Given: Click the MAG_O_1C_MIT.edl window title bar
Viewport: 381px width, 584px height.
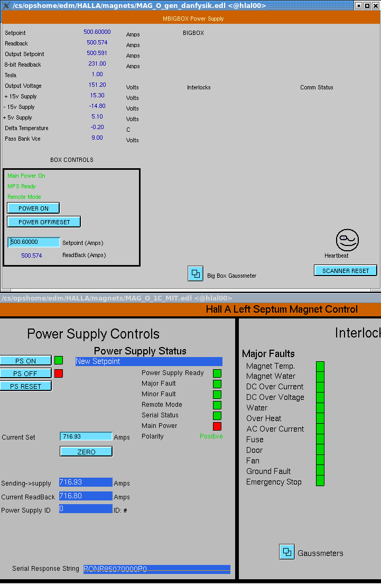Looking at the screenshot, I should [190, 298].
